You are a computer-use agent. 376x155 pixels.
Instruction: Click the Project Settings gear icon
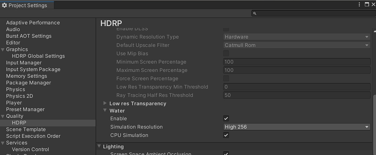(x=4, y=5)
